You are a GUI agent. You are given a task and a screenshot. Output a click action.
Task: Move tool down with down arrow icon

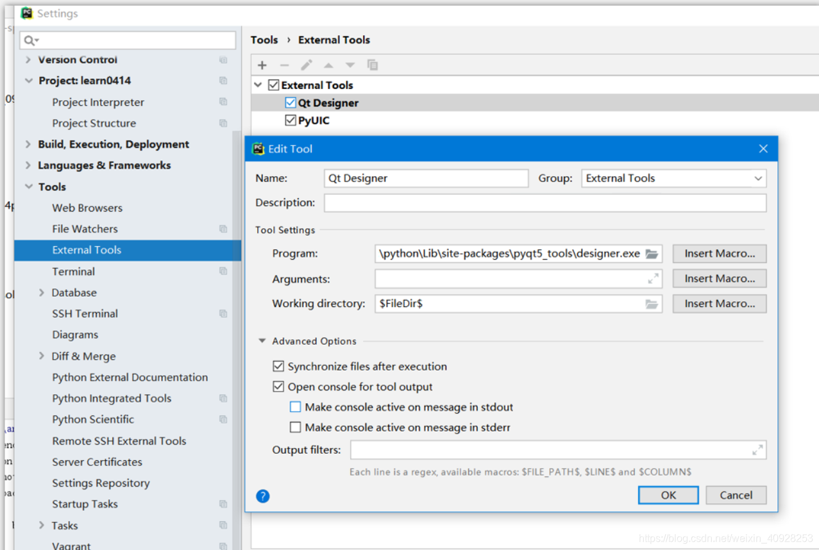pos(350,65)
